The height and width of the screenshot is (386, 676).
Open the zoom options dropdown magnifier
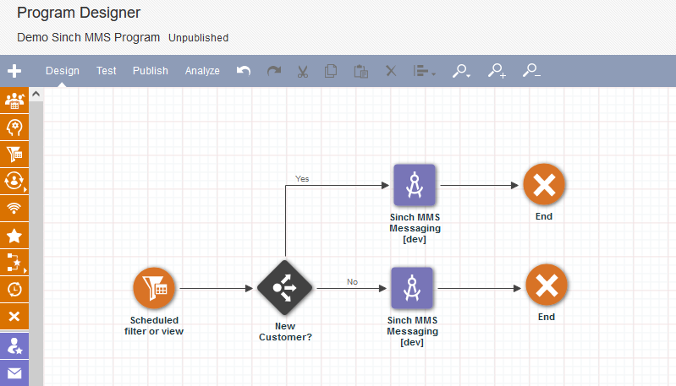[x=461, y=71]
